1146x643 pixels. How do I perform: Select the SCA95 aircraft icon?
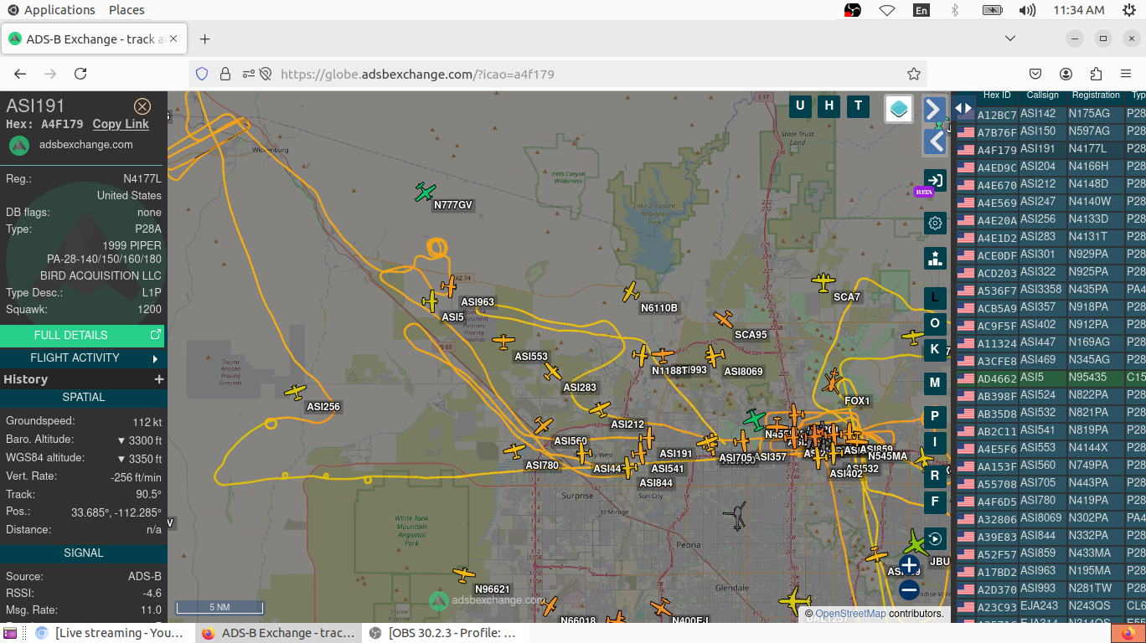724,319
